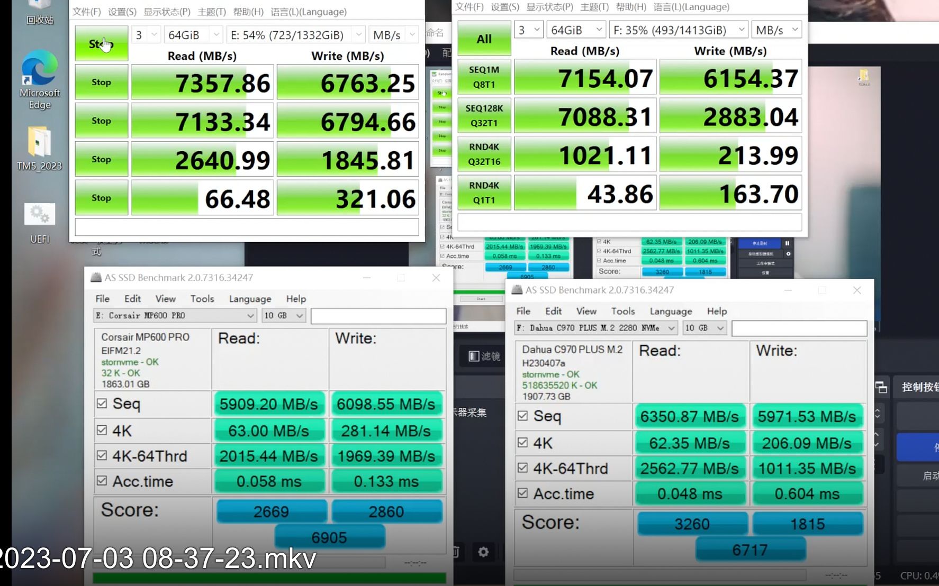Click the RND4K Q1T1 test button
The image size is (939, 586).
(x=484, y=193)
